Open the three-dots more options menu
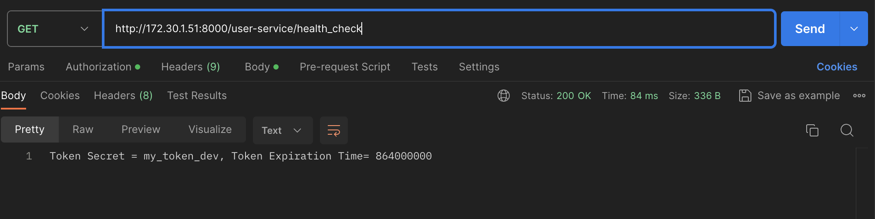Viewport: 875px width, 219px height. point(859,96)
